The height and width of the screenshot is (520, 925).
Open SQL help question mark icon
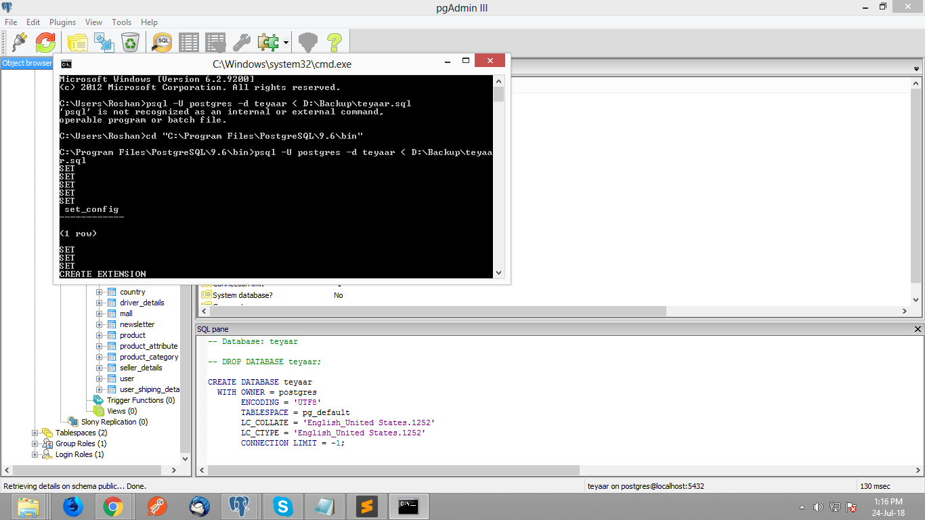point(334,43)
